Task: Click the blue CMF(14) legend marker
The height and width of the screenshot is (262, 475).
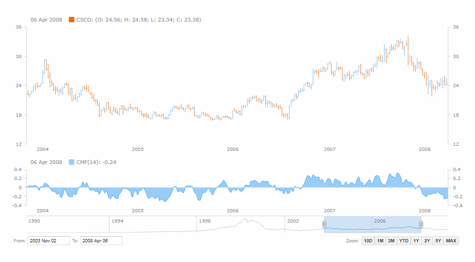Action: click(72, 162)
